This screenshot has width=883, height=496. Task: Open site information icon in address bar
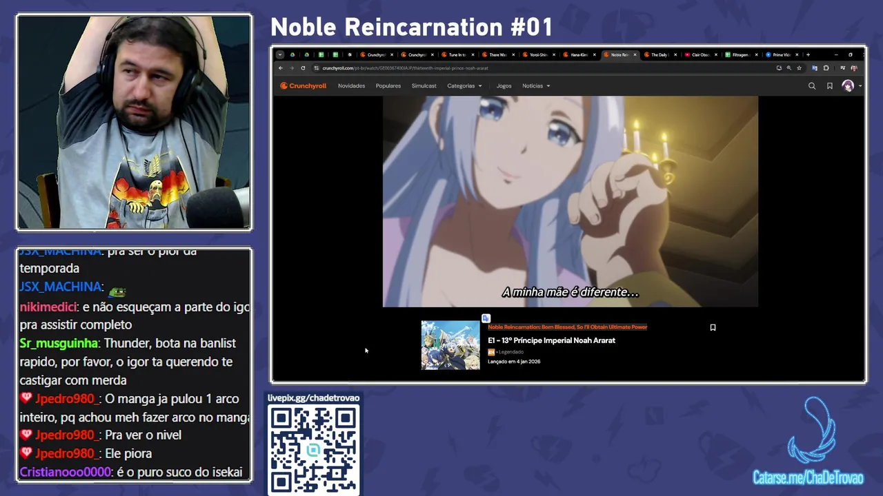click(x=316, y=68)
